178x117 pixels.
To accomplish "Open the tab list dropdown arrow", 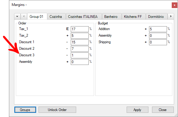I will tap(17, 16).
